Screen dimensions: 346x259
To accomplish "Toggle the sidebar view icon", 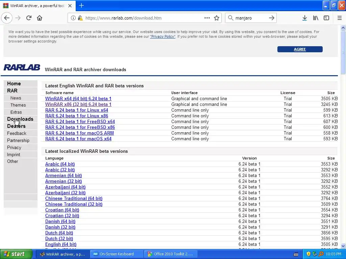I will tap(326, 18).
